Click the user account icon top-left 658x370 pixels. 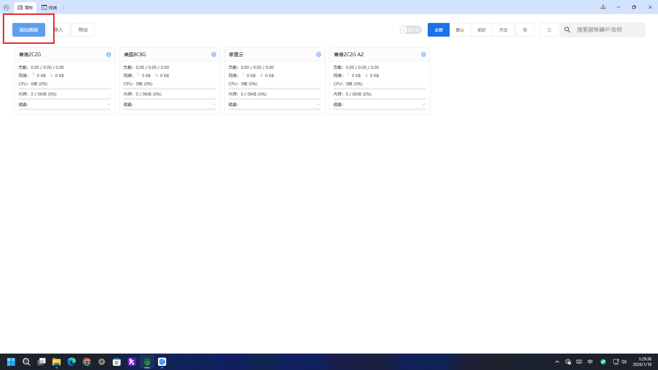pyautogui.click(x=6, y=7)
